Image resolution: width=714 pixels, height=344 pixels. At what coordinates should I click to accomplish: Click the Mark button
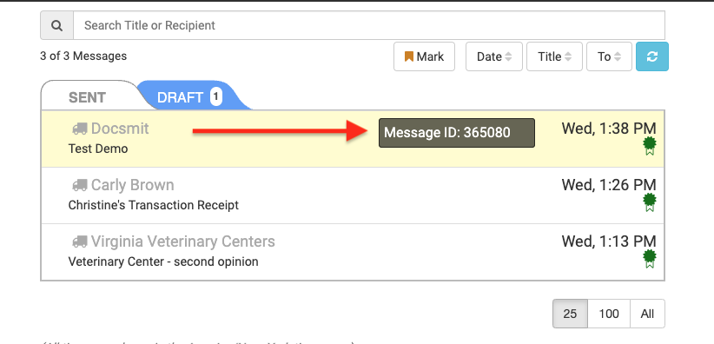pyautogui.click(x=425, y=56)
